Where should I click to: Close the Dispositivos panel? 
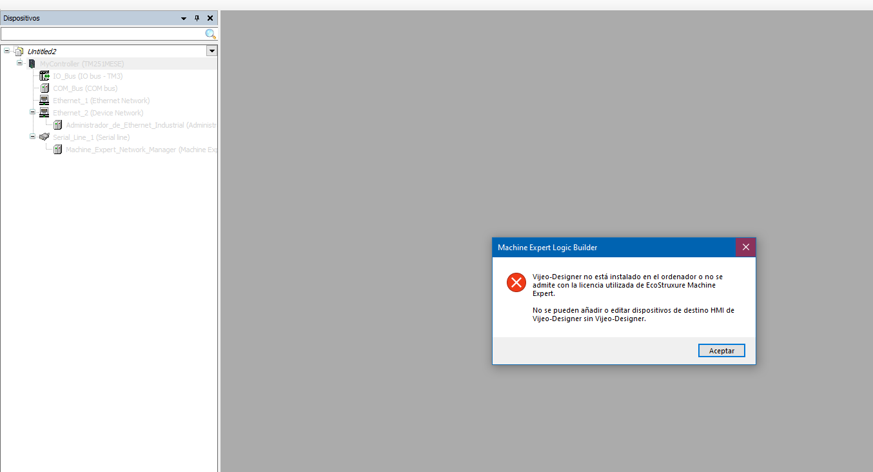coord(210,19)
